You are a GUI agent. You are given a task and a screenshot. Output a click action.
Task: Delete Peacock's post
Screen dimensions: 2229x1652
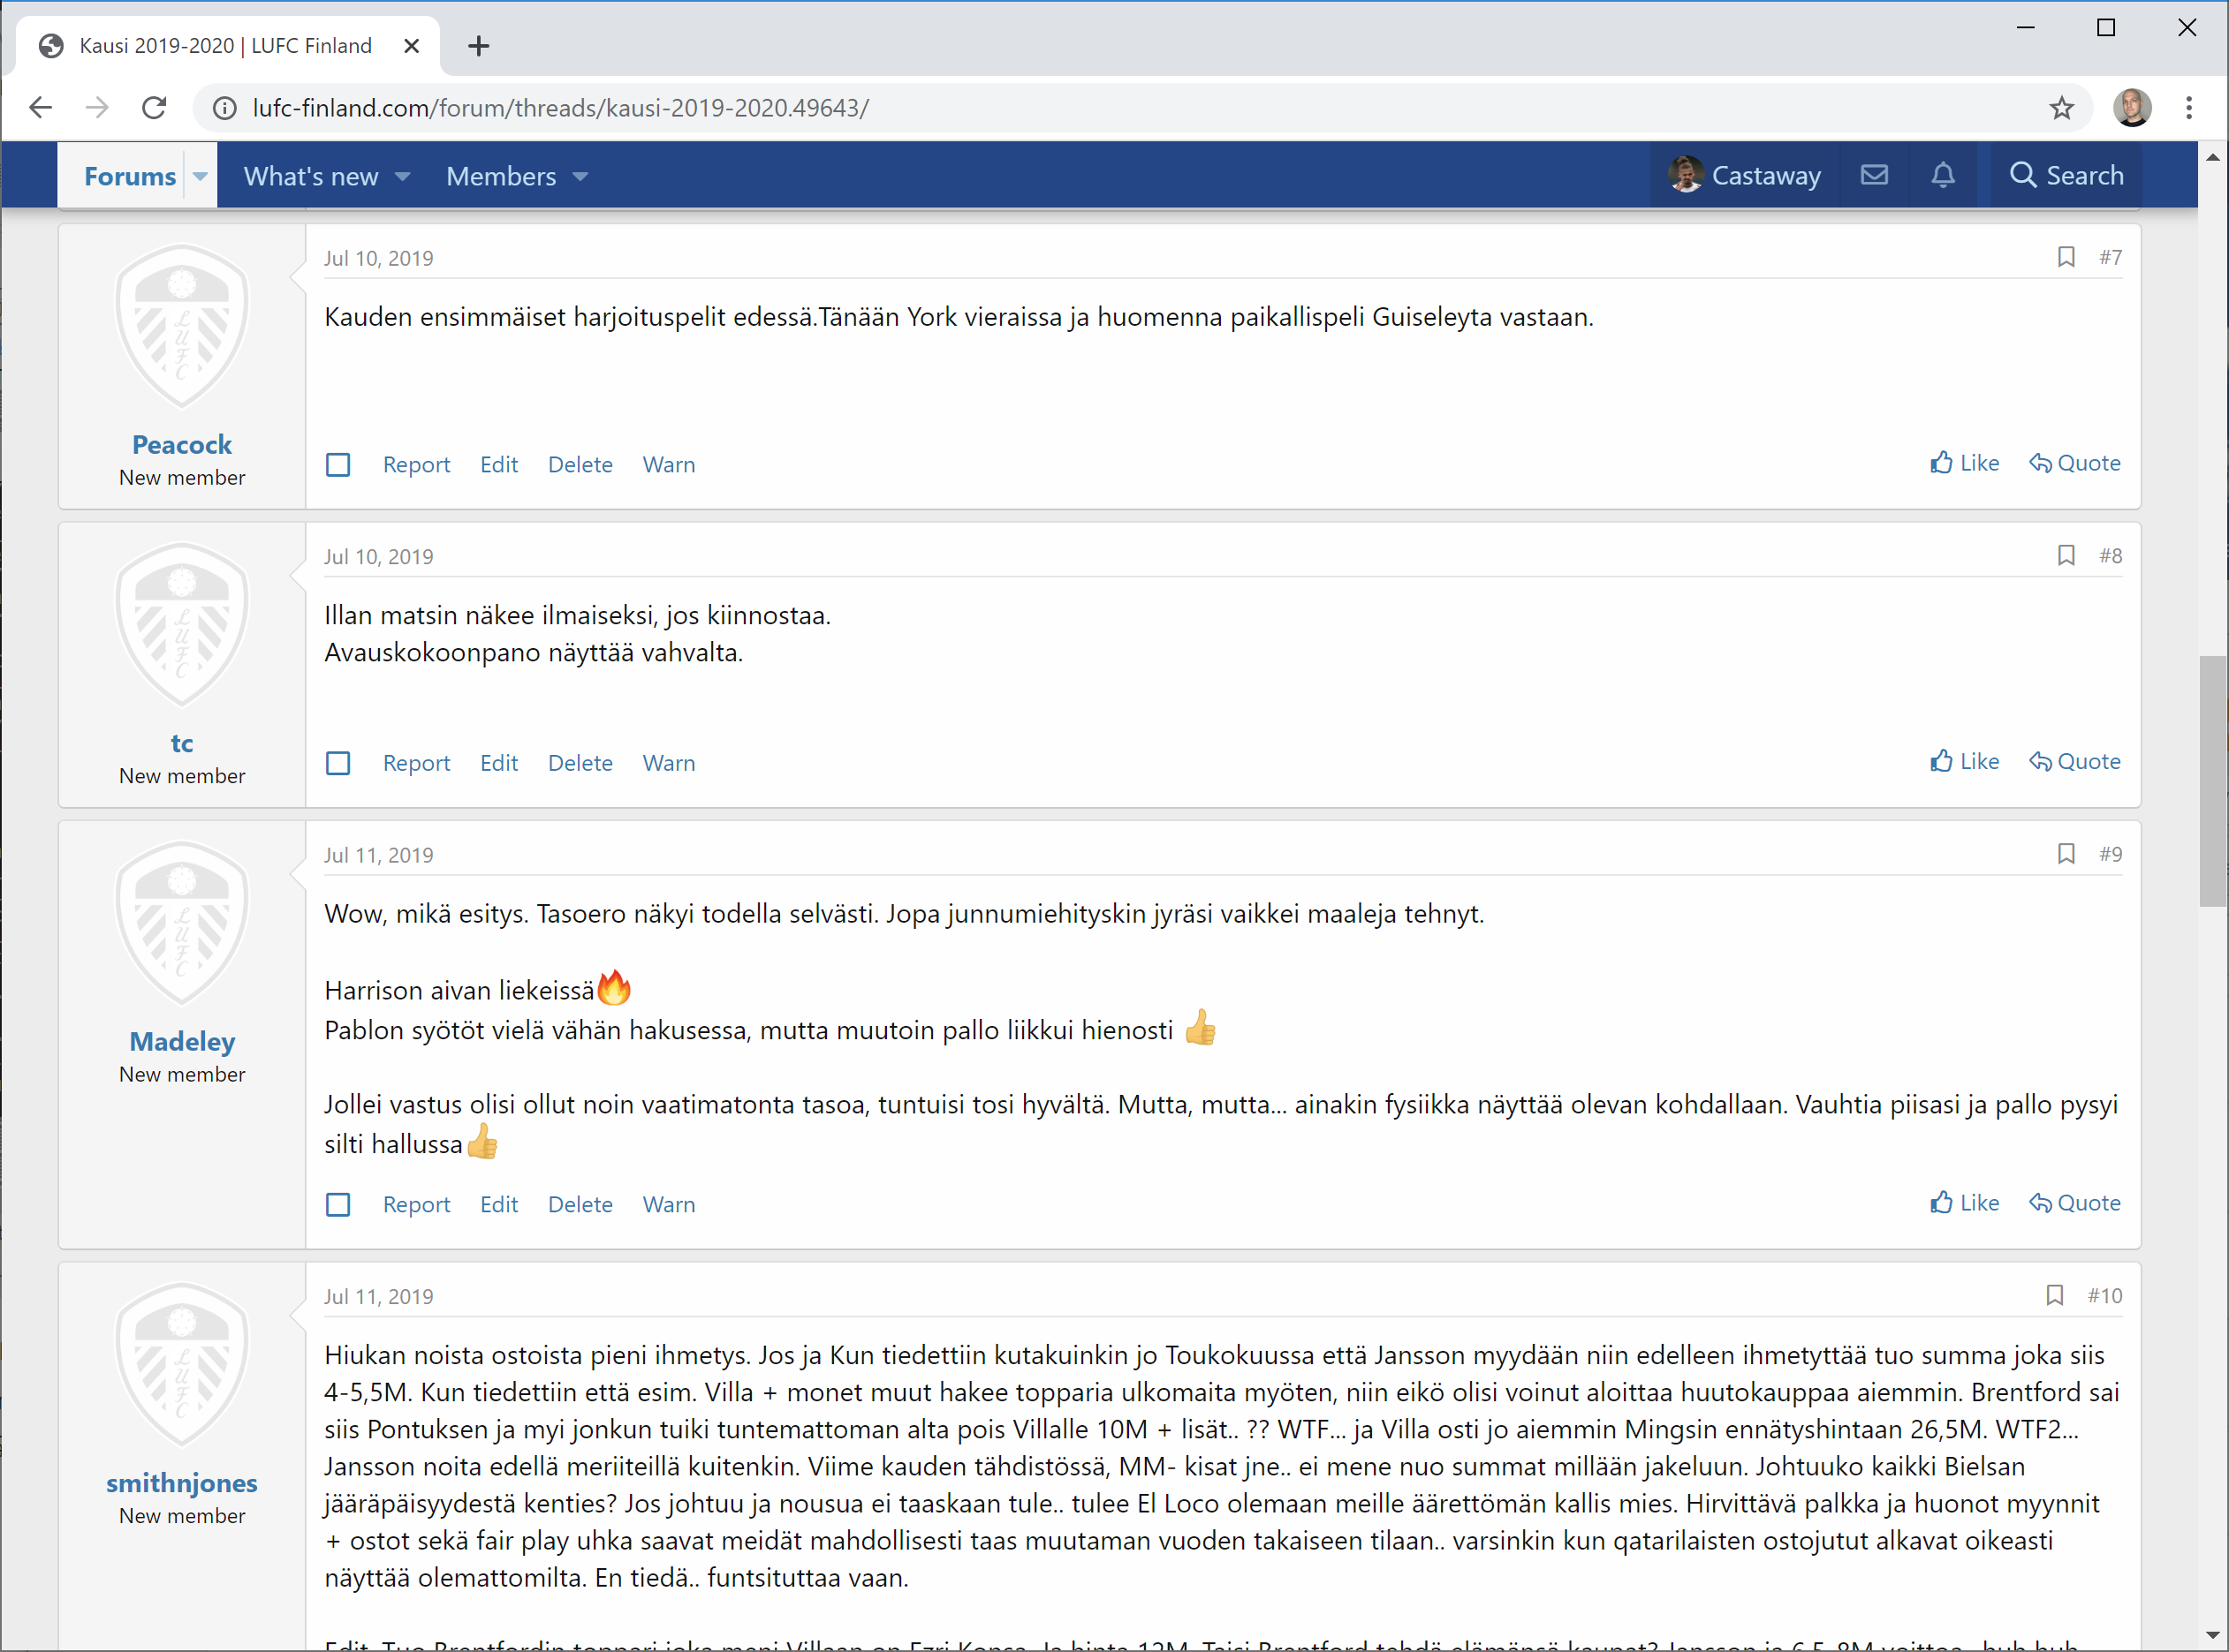click(x=580, y=465)
